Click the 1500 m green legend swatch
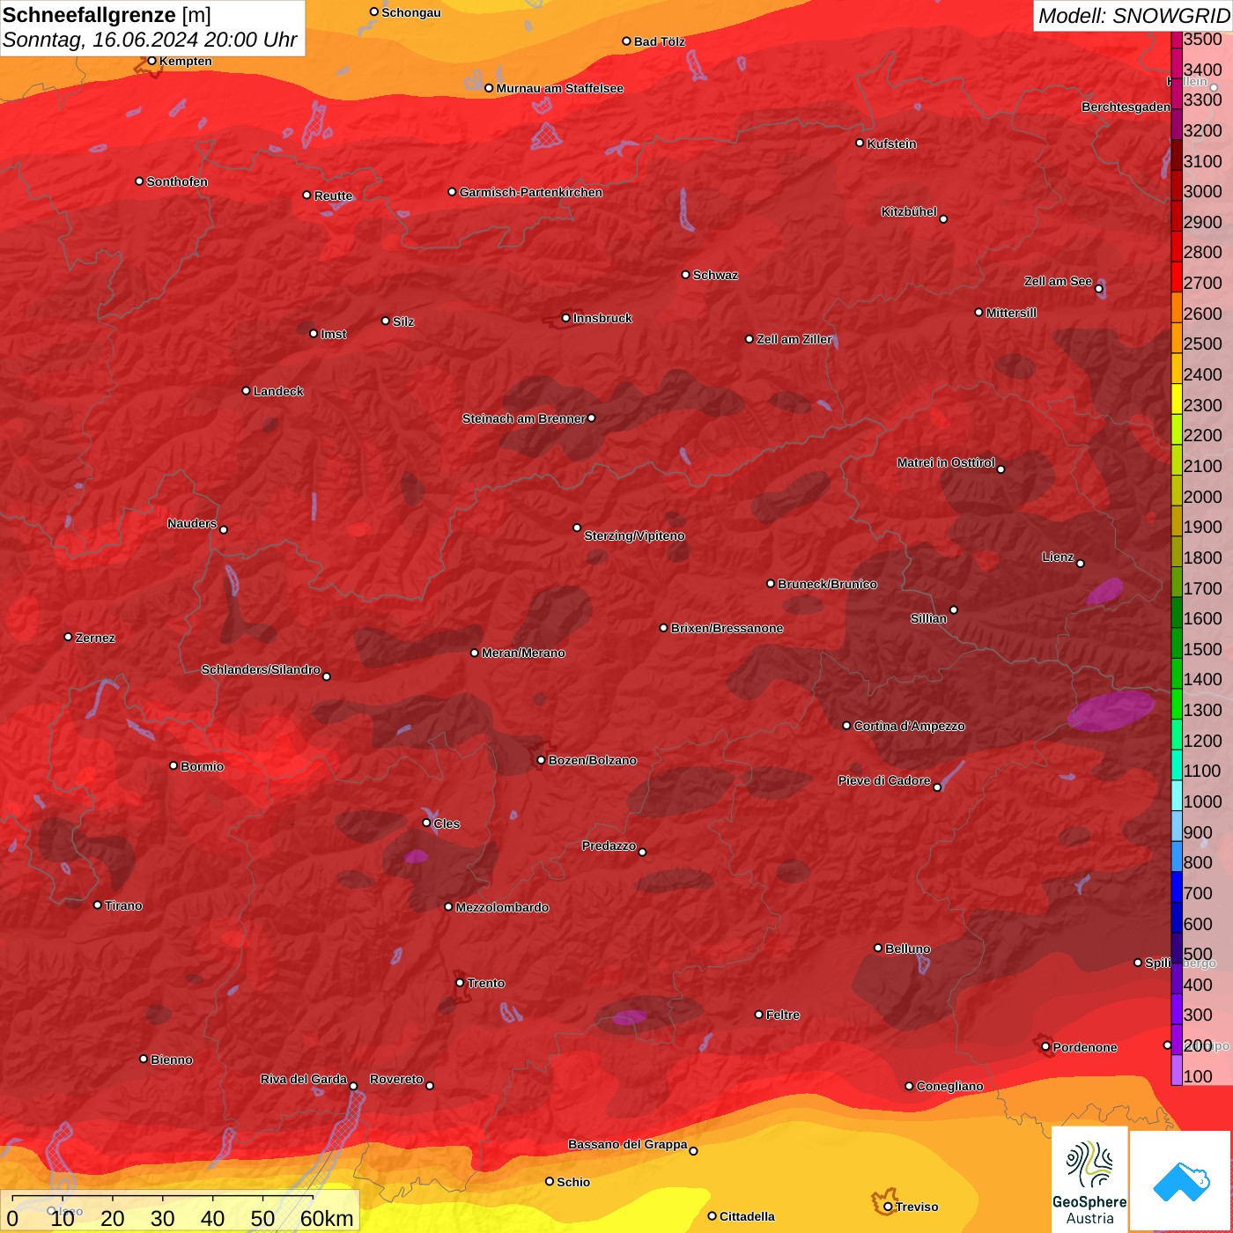This screenshot has width=1233, height=1233. click(1177, 643)
